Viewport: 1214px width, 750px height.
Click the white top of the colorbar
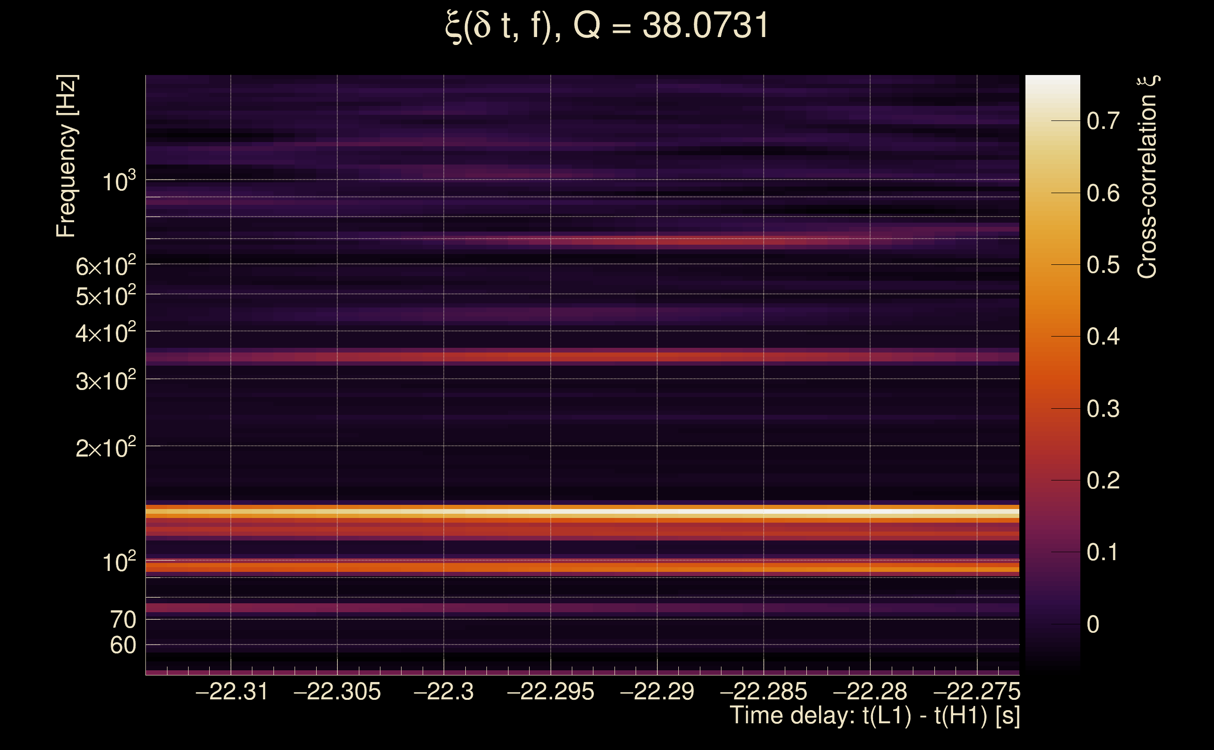1052,82
